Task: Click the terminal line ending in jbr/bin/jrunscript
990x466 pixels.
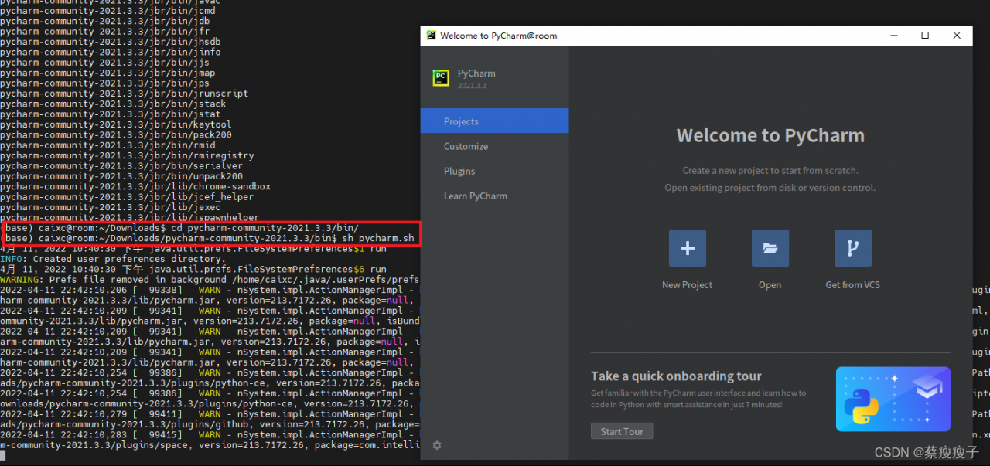Action: 125,94
